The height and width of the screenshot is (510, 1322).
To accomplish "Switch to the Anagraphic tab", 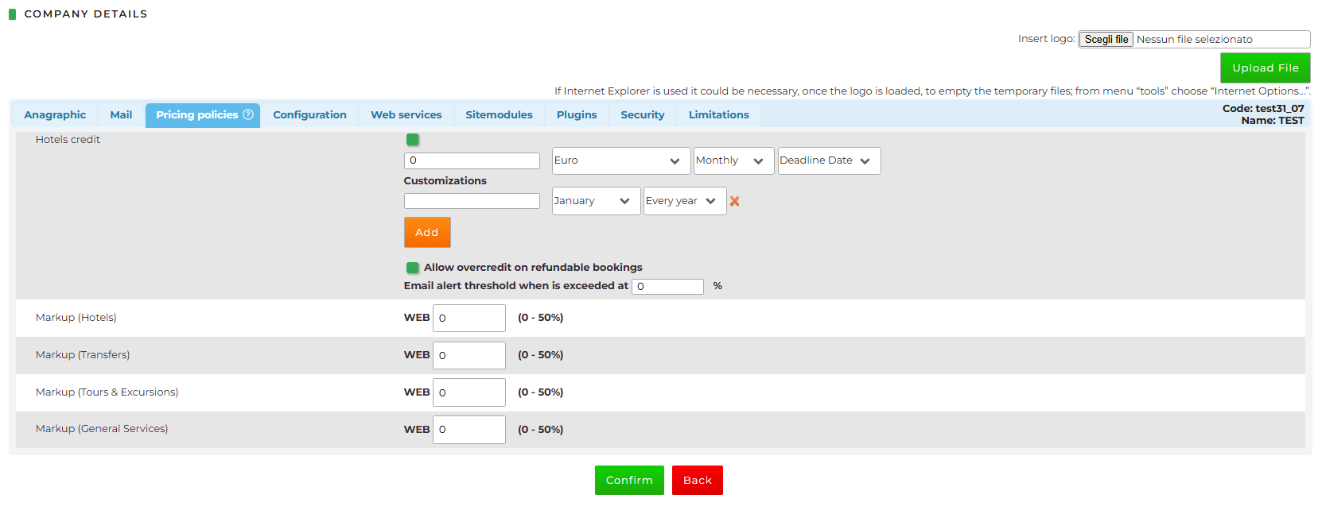I will pyautogui.click(x=55, y=115).
